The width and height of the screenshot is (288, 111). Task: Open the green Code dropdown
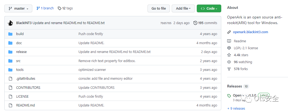click(x=209, y=8)
